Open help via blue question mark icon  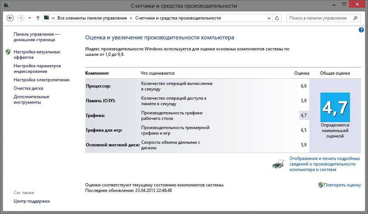tap(361, 30)
